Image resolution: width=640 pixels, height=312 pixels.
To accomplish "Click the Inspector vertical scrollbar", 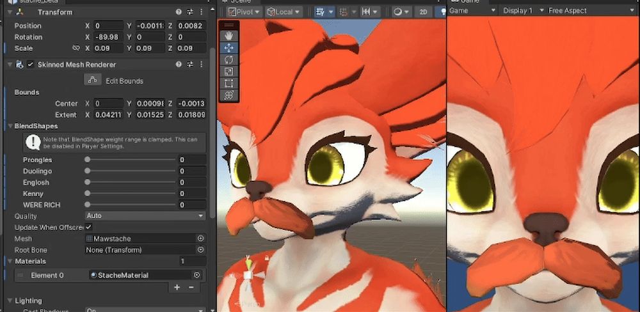I will coord(212,132).
